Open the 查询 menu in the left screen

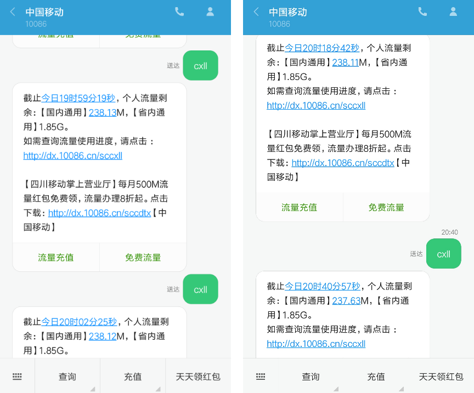point(67,376)
